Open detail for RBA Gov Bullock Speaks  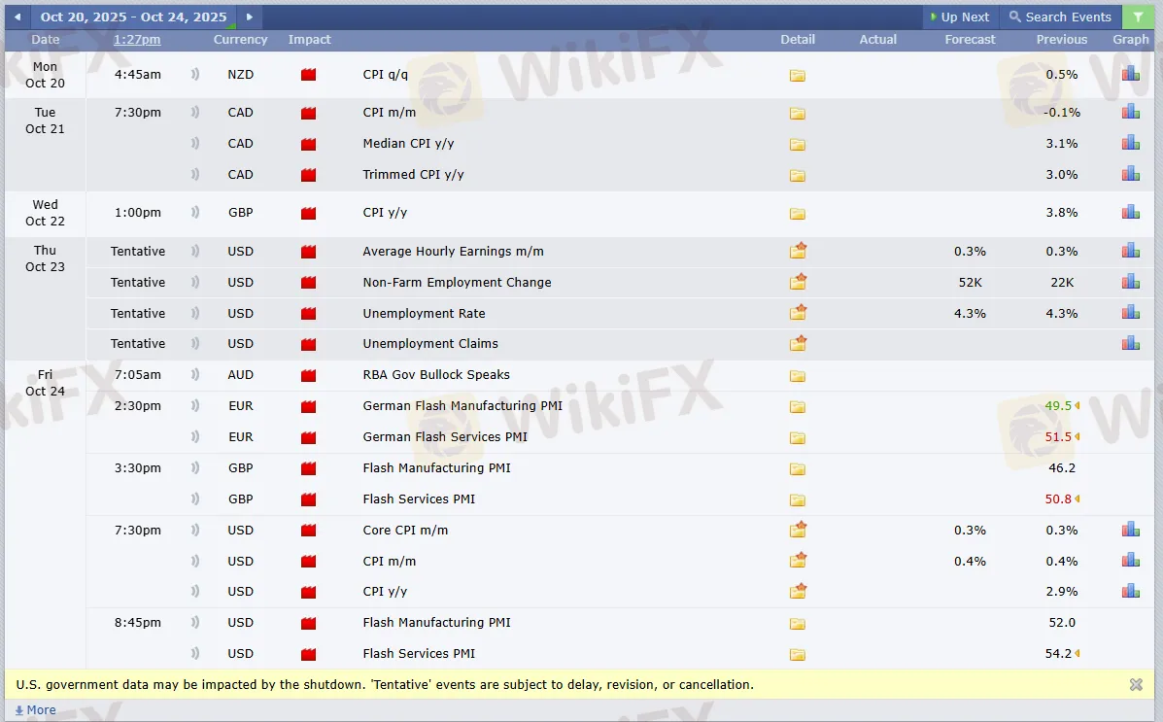coord(797,376)
